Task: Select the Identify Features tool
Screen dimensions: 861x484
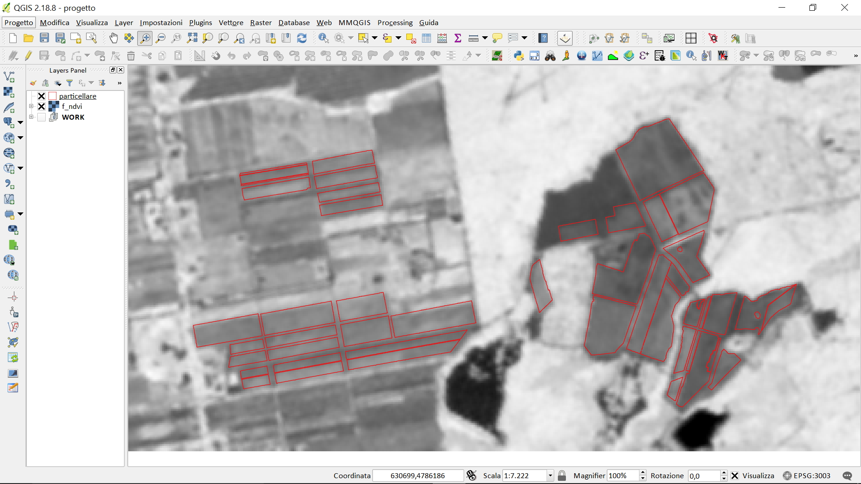Action: (x=323, y=39)
